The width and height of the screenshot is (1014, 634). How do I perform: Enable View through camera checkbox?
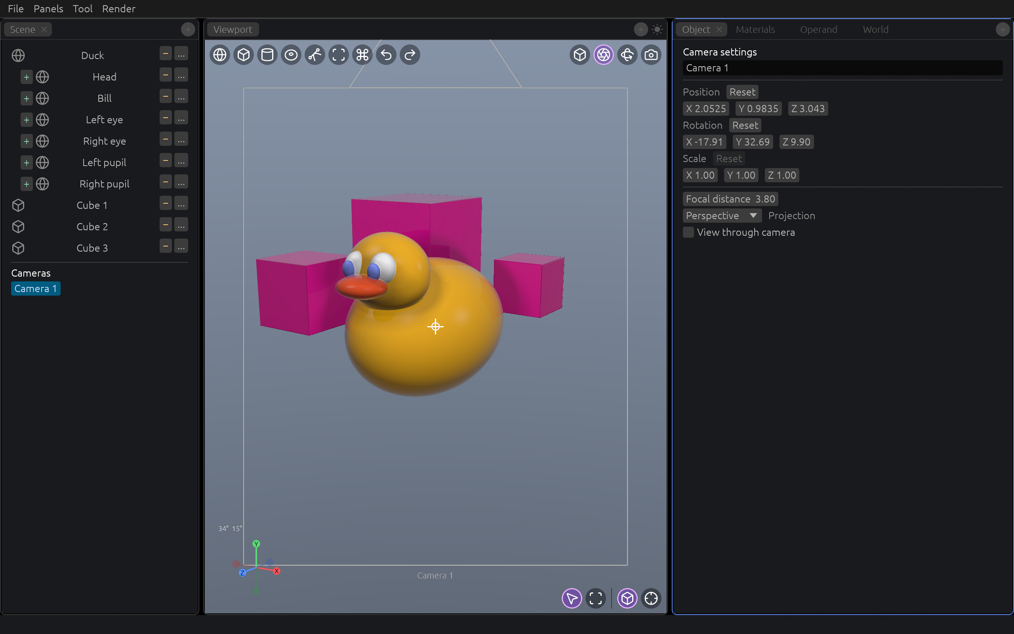click(688, 232)
